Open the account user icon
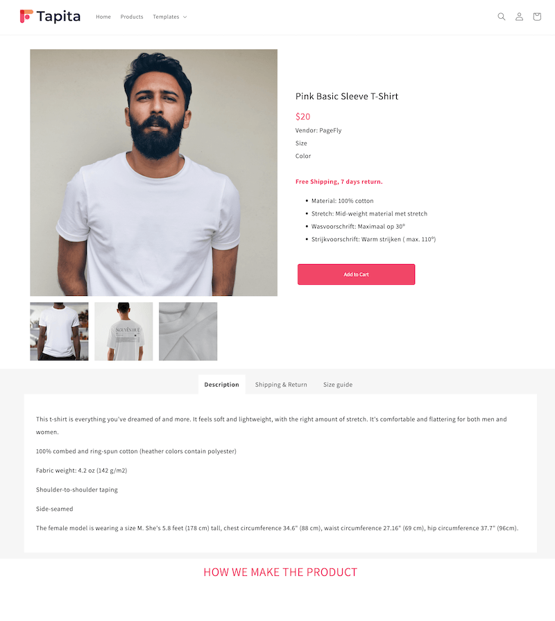 (520, 17)
